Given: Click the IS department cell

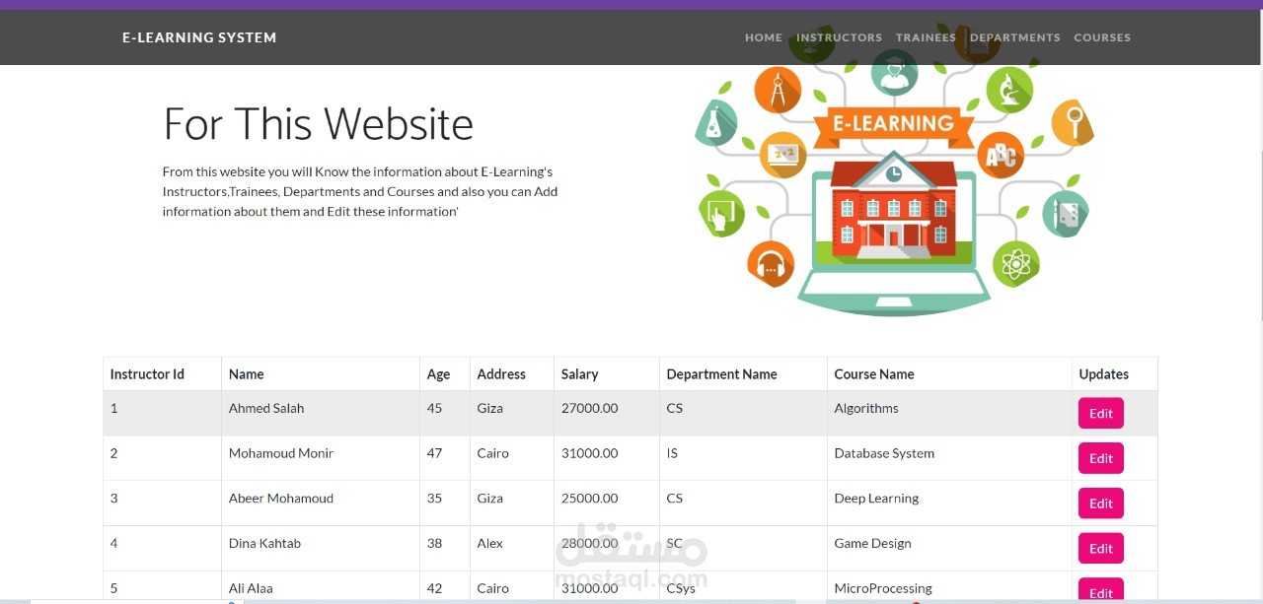Looking at the screenshot, I should (744, 458).
